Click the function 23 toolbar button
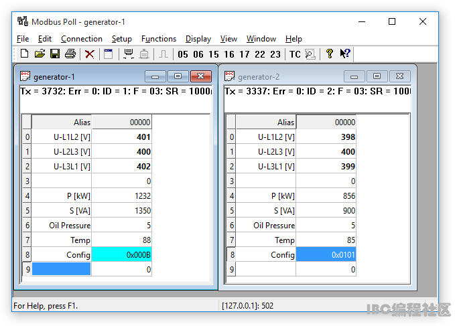The image size is (455, 326). (275, 55)
